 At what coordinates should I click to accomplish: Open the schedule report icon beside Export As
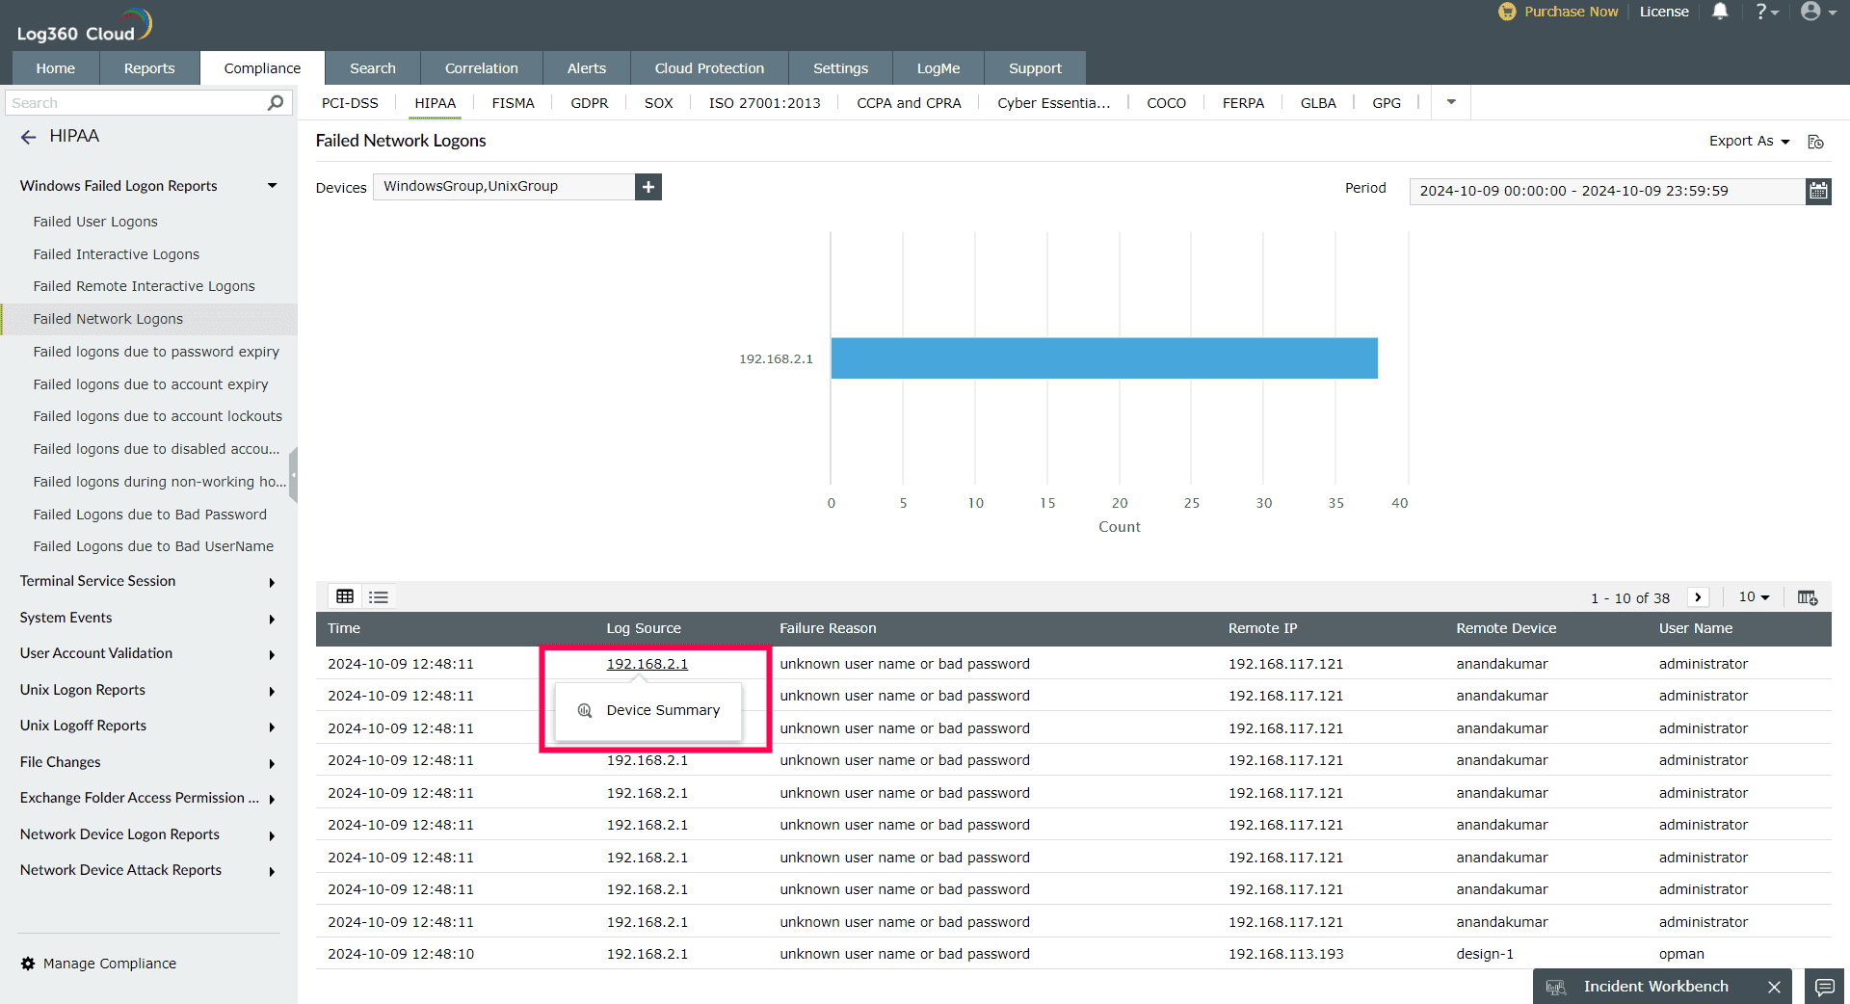tap(1816, 142)
